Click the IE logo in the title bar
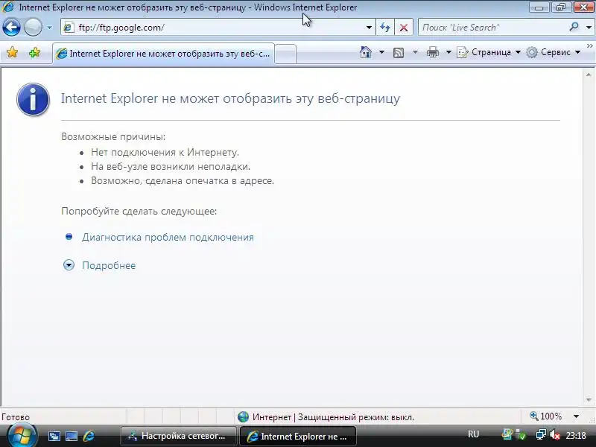This screenshot has height=447, width=596. [8, 7]
